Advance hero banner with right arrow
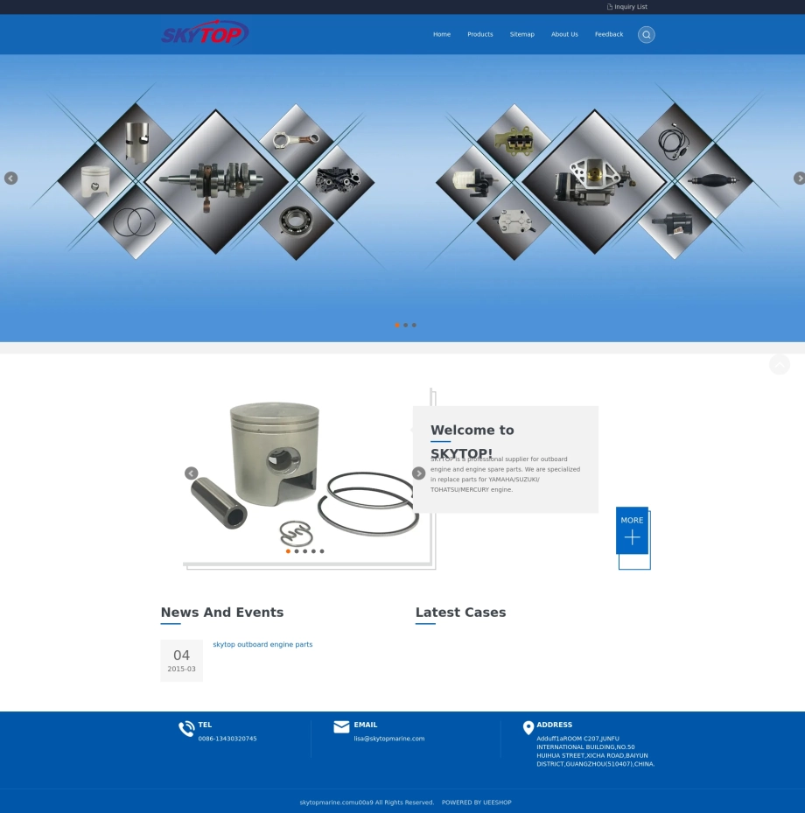This screenshot has height=813, width=805. (799, 179)
